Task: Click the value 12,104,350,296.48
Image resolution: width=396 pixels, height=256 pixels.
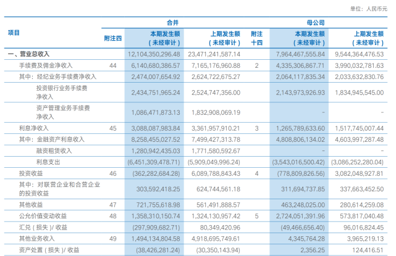Action: (x=154, y=54)
